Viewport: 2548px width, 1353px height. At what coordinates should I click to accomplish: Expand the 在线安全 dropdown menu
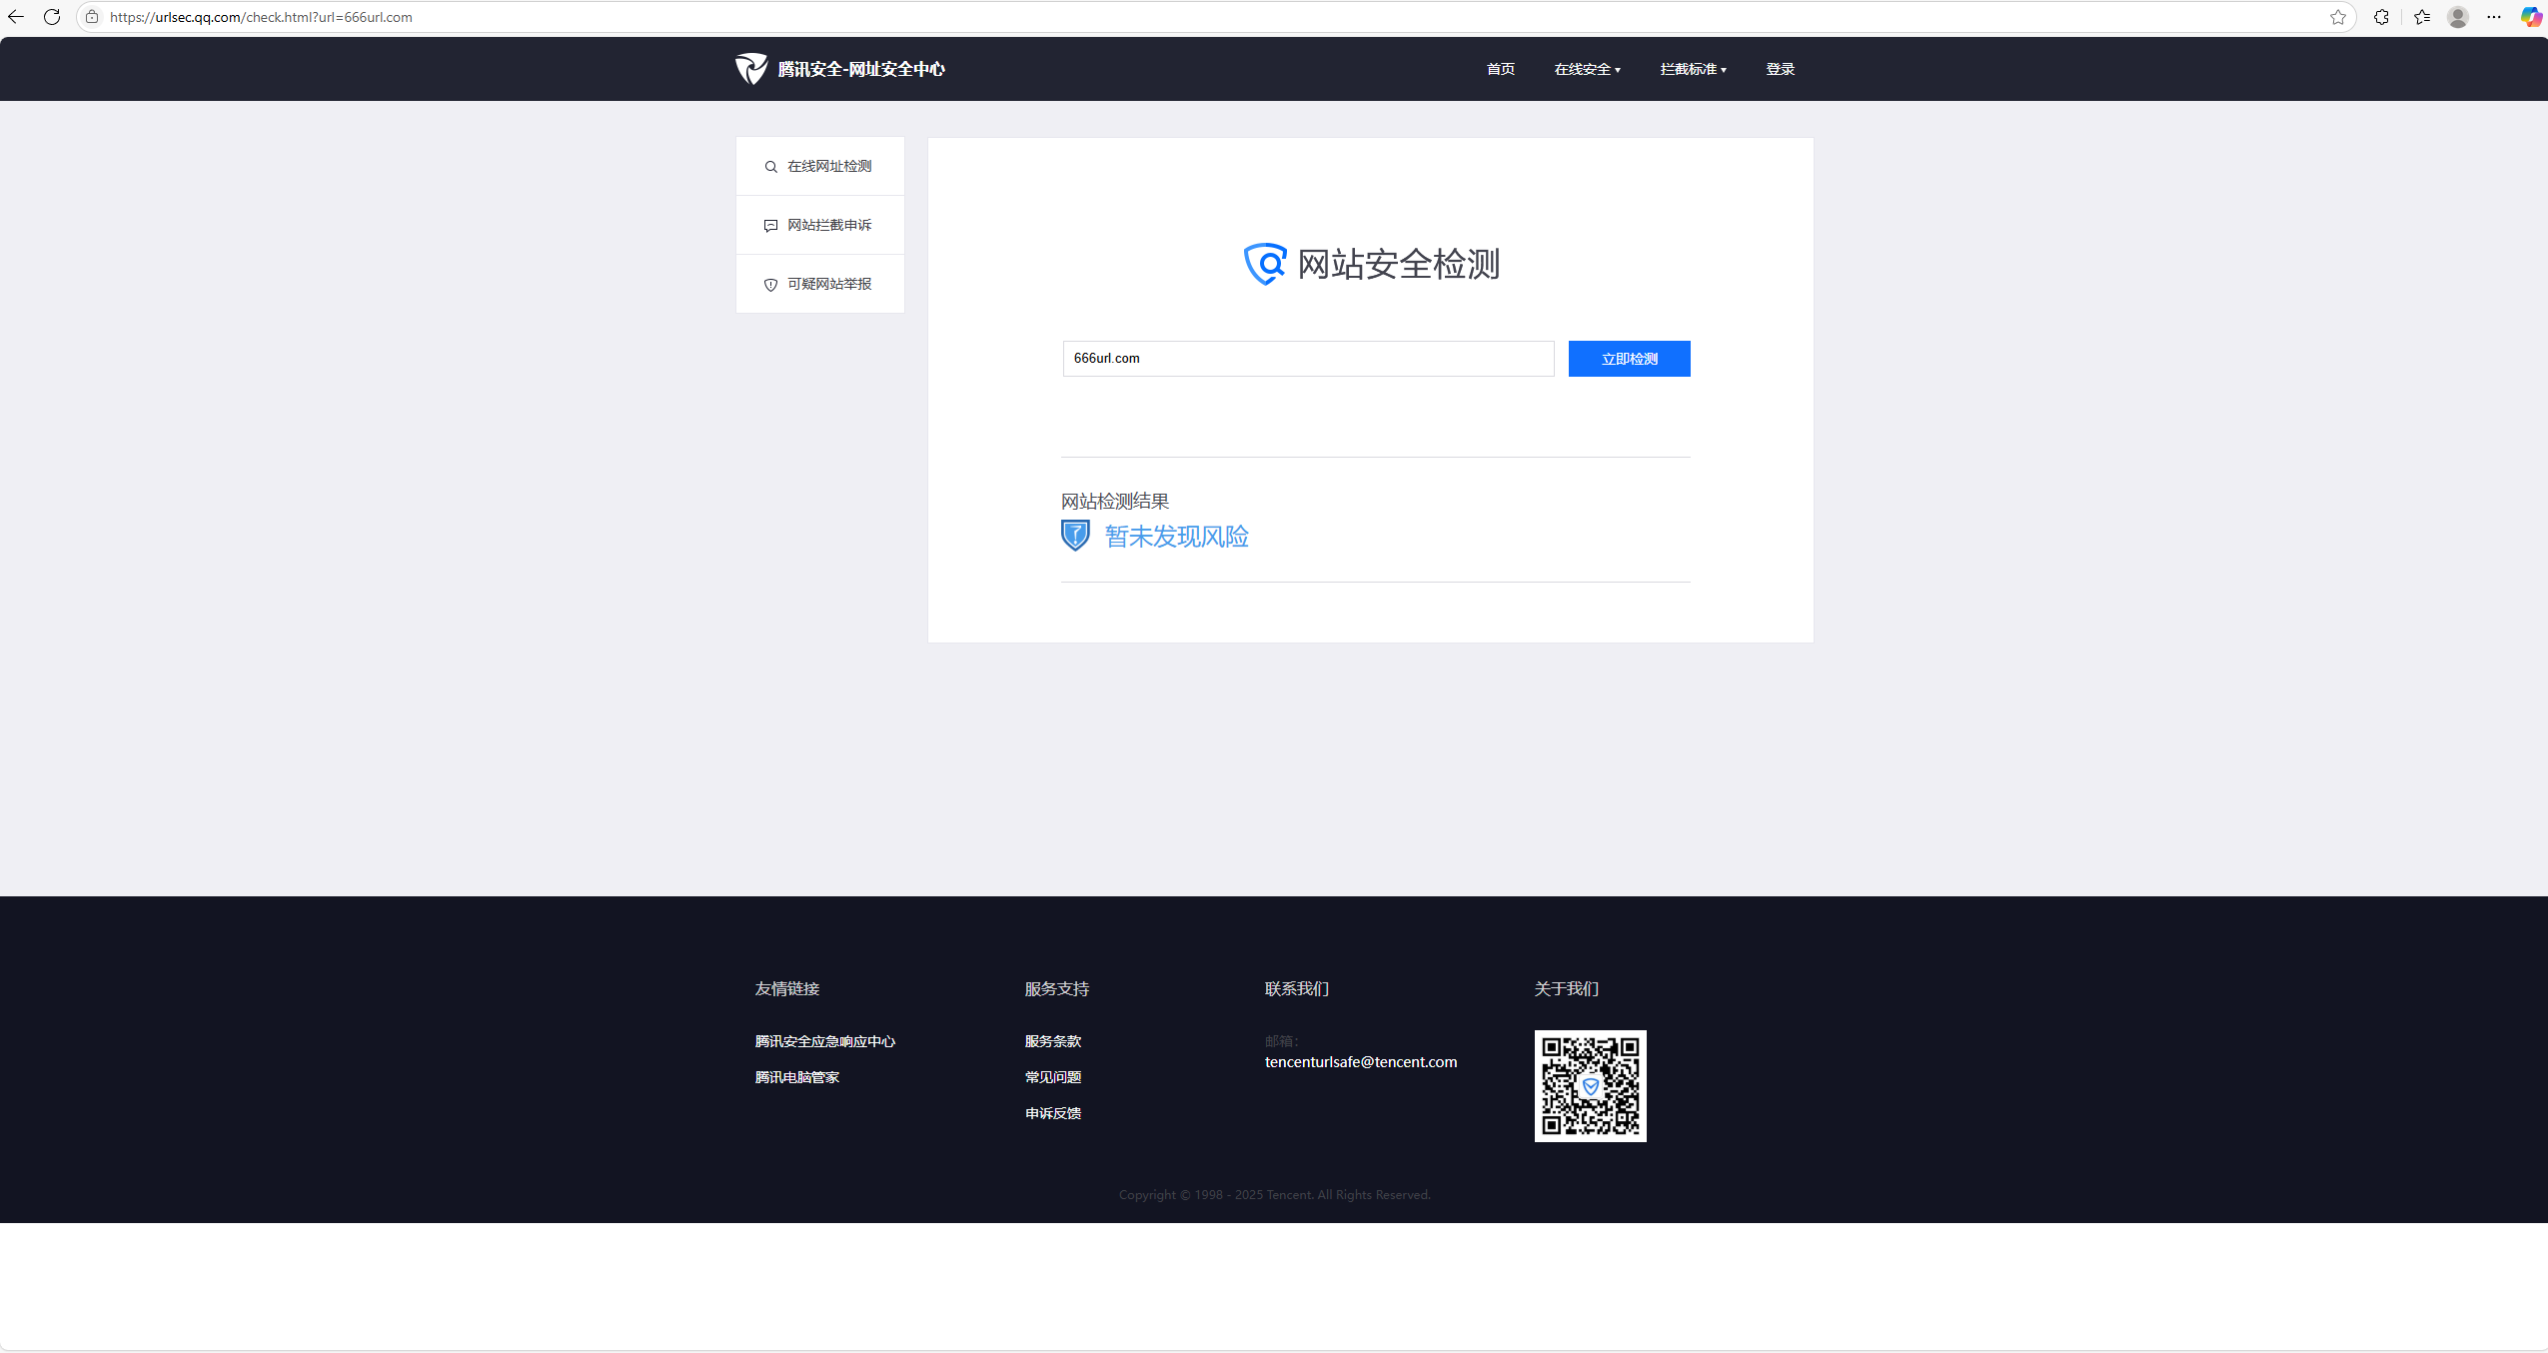(x=1587, y=69)
